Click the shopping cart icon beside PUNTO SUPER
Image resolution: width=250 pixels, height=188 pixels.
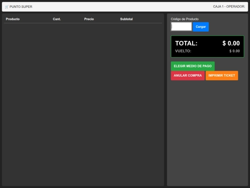(6, 6)
